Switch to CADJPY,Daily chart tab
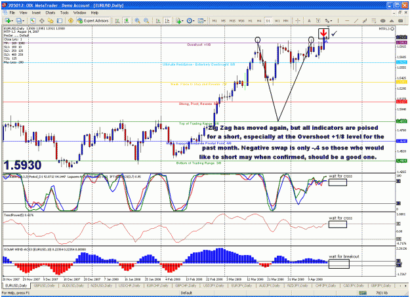The height and width of the screenshot is (297, 410). (x=354, y=285)
